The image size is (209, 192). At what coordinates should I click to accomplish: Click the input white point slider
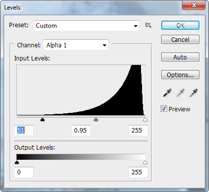145,119
